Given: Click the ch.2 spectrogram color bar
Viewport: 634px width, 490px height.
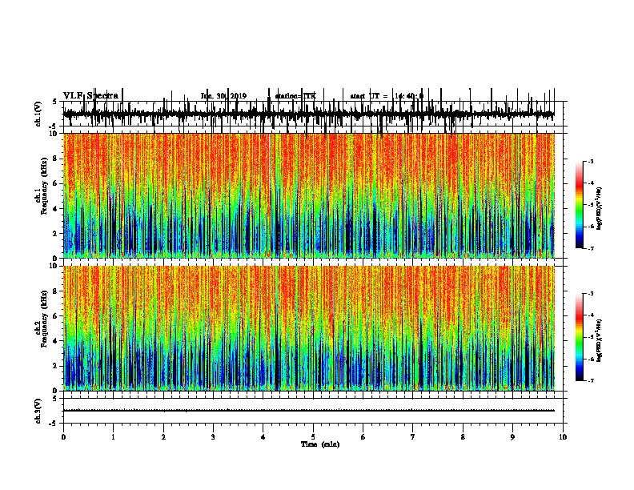Looking at the screenshot, I should (x=579, y=337).
